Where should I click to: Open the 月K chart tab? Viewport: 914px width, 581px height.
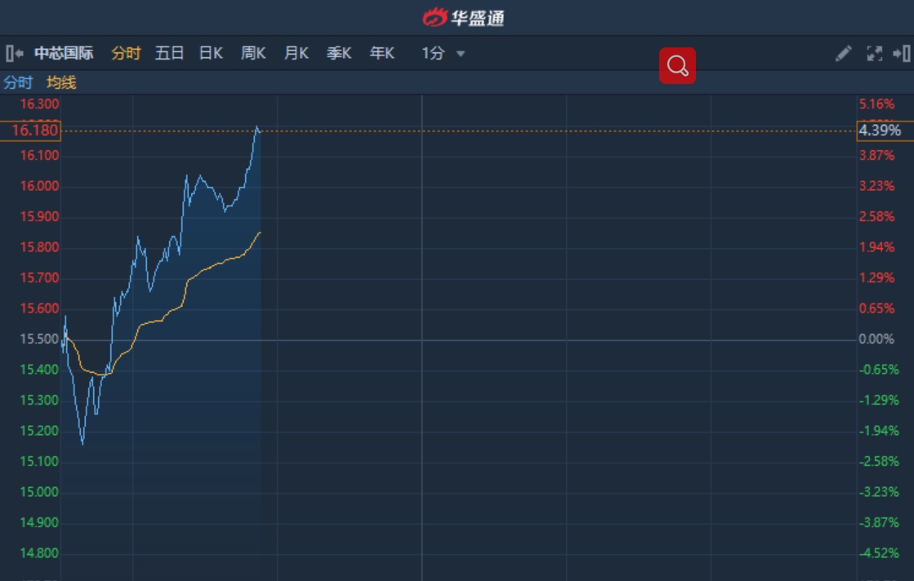(296, 54)
